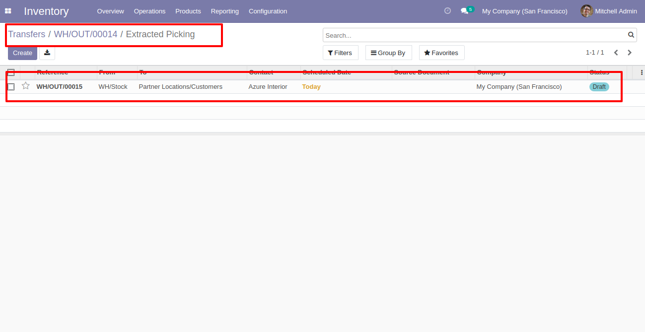The height and width of the screenshot is (332, 645).
Task: Click Mitchell Admin avatar picture
Action: click(586, 11)
